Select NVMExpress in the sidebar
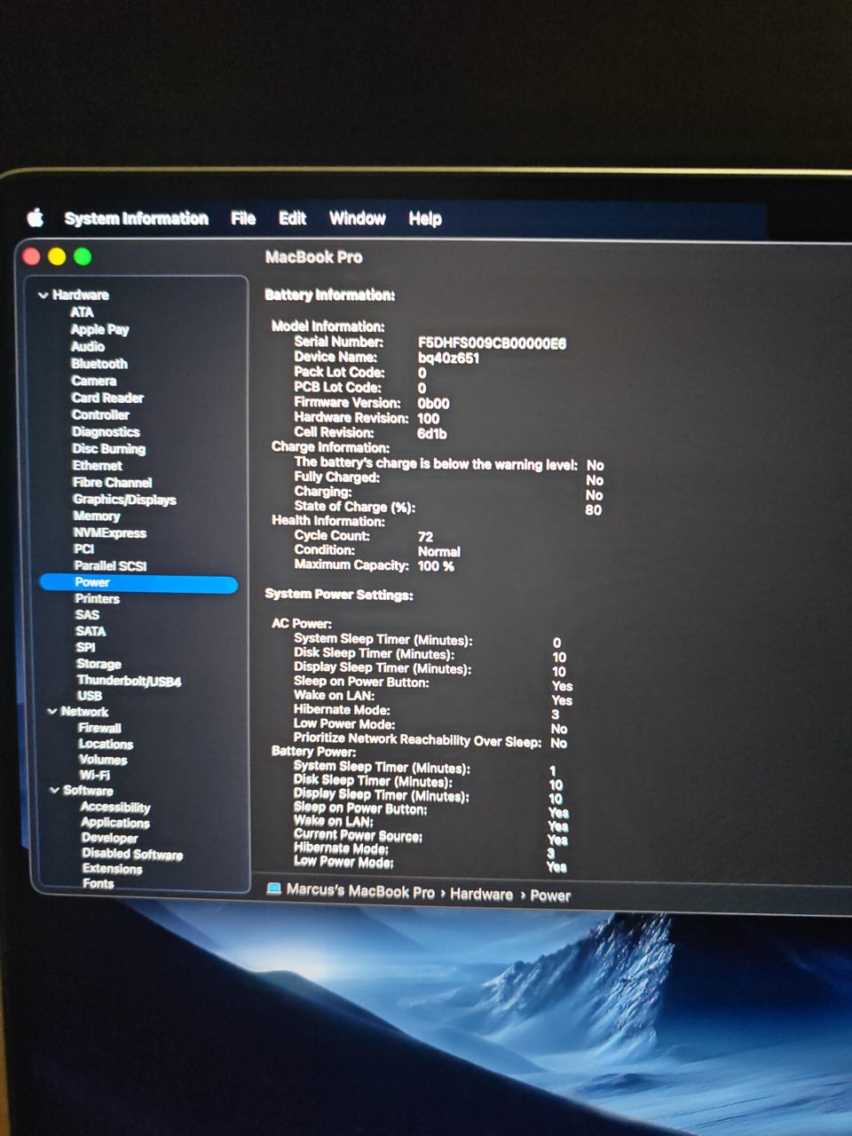 pyautogui.click(x=110, y=532)
